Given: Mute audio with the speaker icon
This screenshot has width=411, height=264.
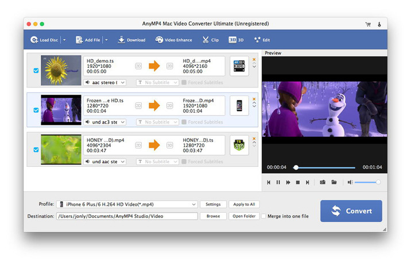Looking at the screenshot, I should pyautogui.click(x=350, y=182).
